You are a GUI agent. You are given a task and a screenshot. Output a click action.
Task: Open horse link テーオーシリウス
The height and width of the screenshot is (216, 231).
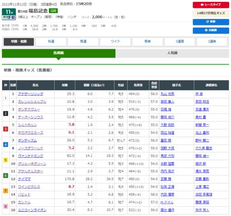30,117
